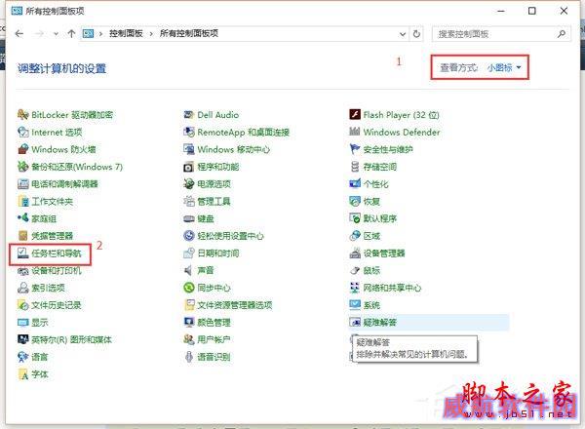Click 设备和打印机 icon
Image resolution: width=585 pixels, height=429 pixels.
(23, 270)
